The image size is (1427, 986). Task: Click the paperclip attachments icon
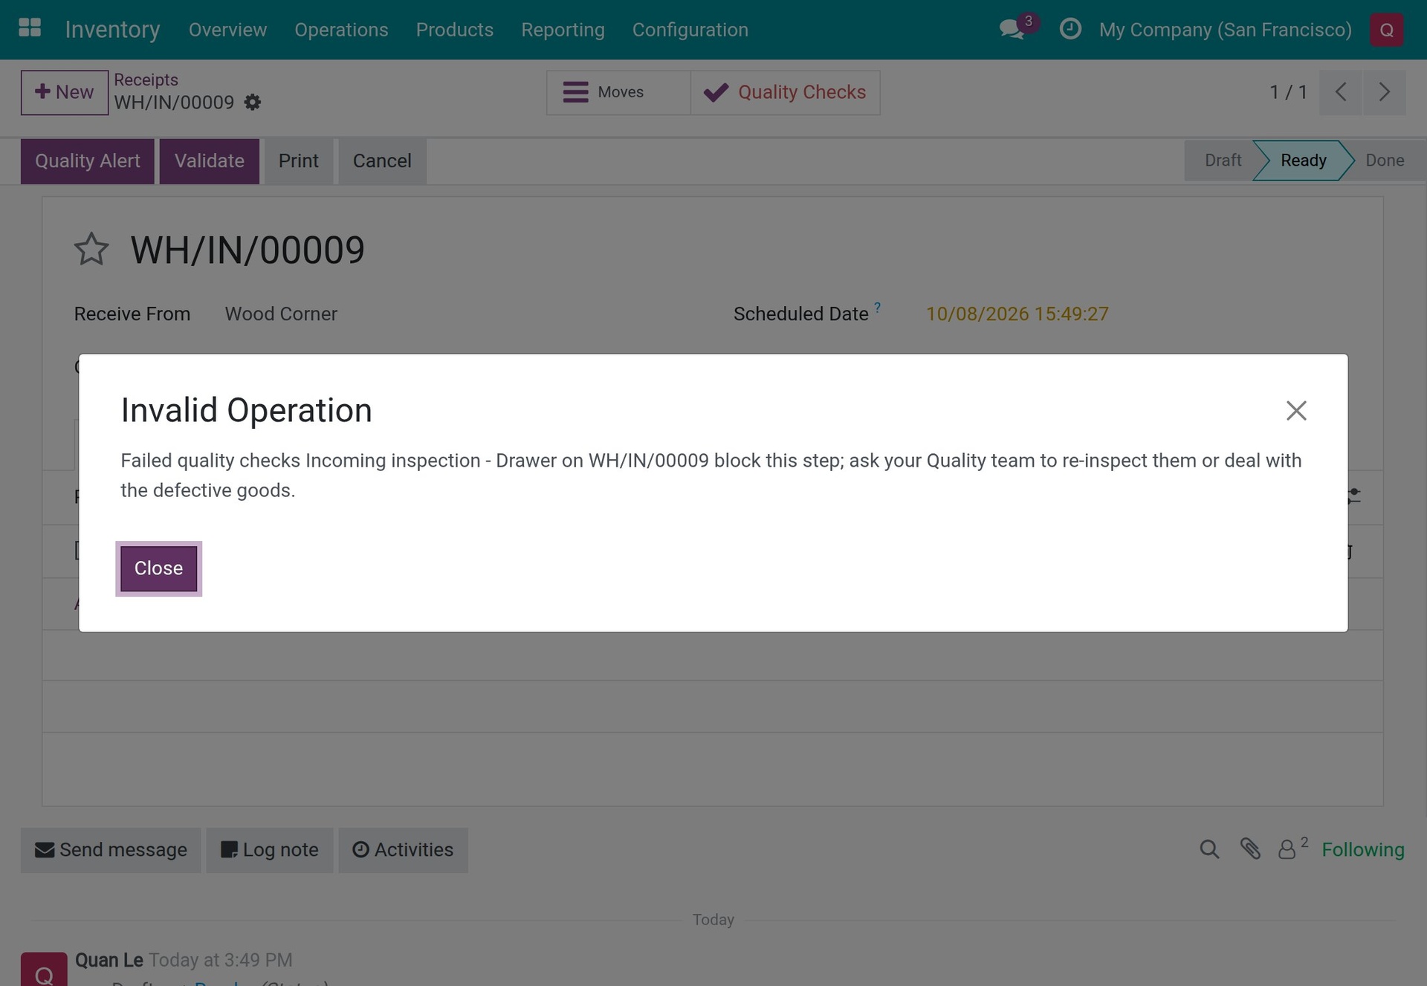pyautogui.click(x=1249, y=849)
